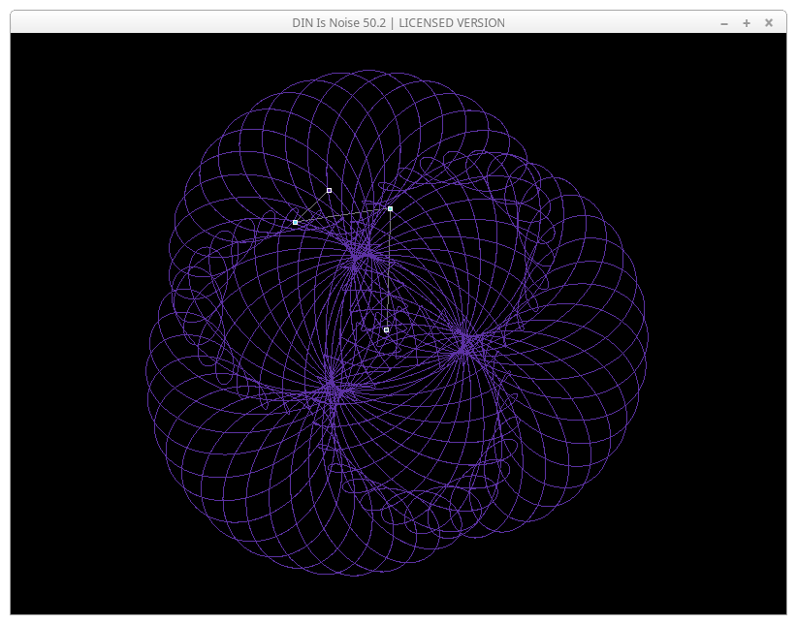Click blank title bar area left of title
Screen dimensions: 797x625
[x=145, y=22]
